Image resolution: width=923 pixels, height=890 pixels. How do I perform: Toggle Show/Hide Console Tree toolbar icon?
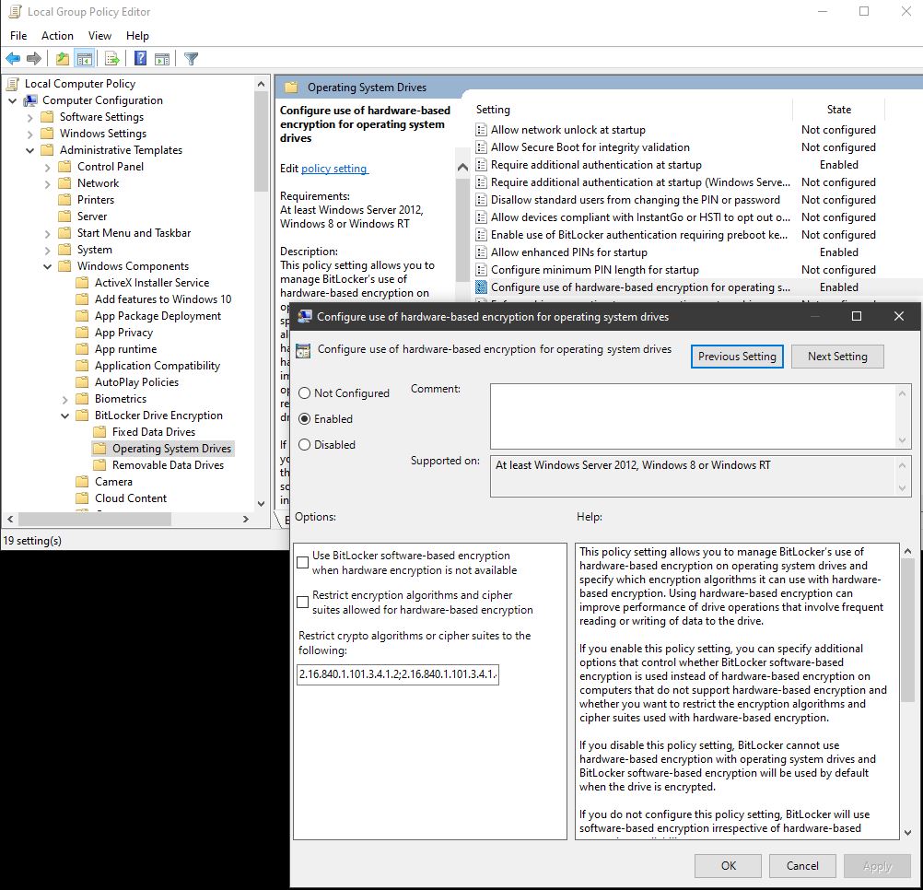tap(84, 58)
